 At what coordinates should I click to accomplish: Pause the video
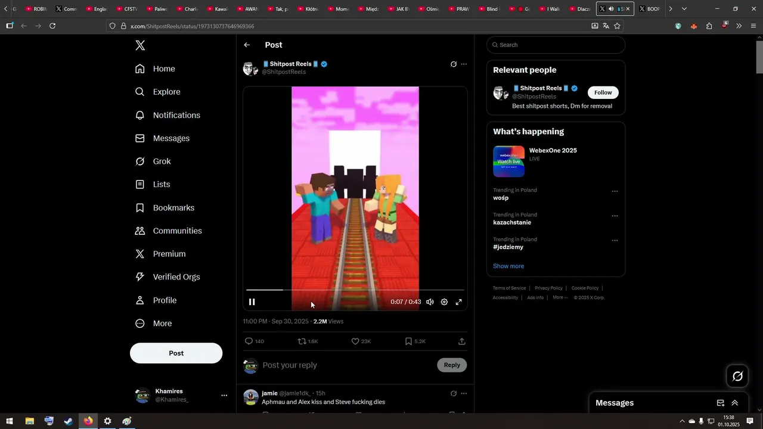[252, 302]
